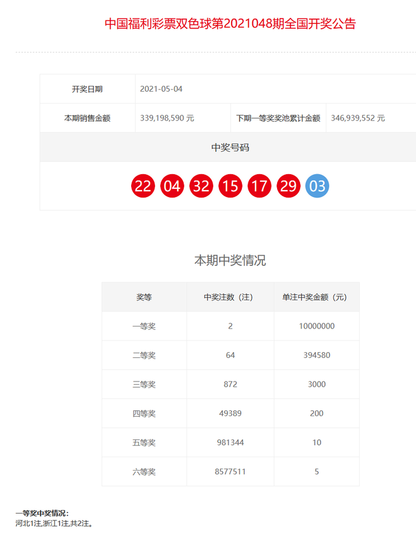Viewport: 416px width, 534px height.
Task: Click the jackpot amount 346,939,552 元
Action: [x=358, y=118]
